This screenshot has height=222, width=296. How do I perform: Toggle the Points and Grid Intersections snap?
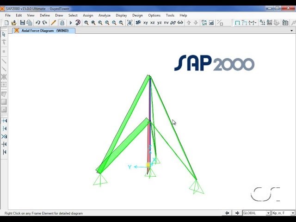coord(4,121)
